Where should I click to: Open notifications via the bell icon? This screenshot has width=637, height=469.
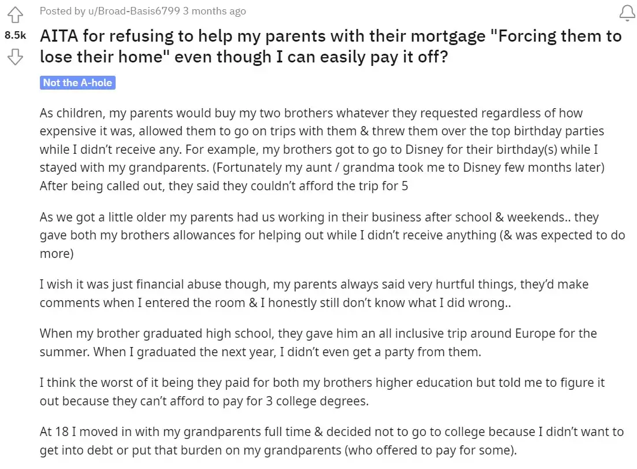(627, 13)
